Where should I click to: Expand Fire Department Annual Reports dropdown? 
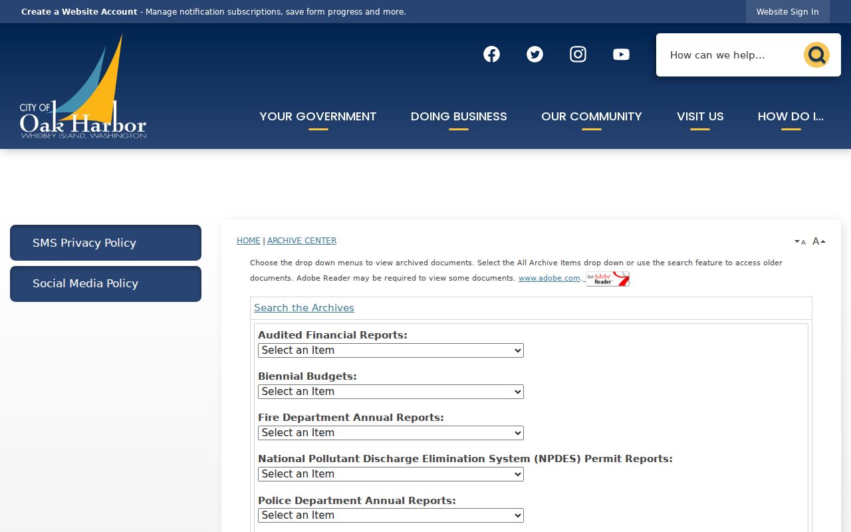391,433
